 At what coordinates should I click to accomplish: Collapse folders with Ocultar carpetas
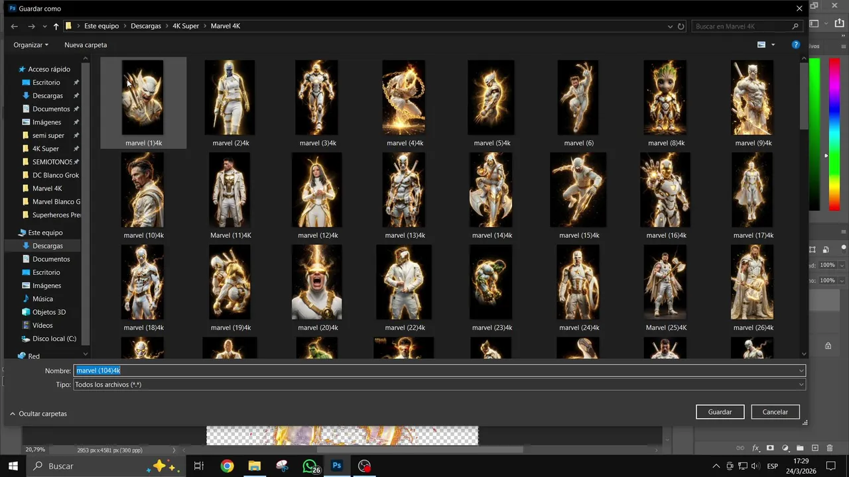click(x=38, y=413)
